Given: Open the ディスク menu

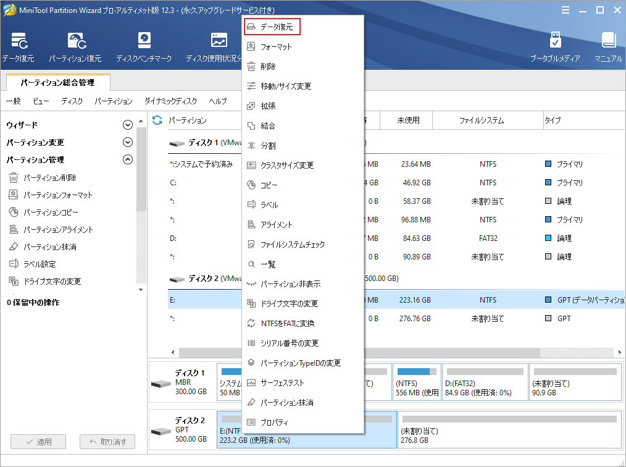Looking at the screenshot, I should tap(72, 101).
